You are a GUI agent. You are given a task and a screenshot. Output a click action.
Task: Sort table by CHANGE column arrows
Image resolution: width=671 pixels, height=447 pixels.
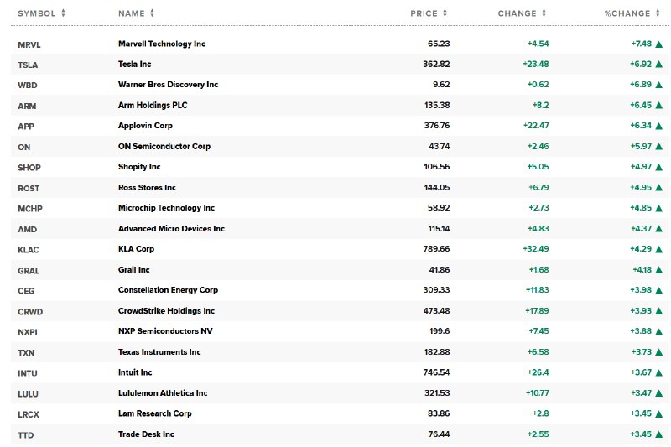[x=544, y=13]
